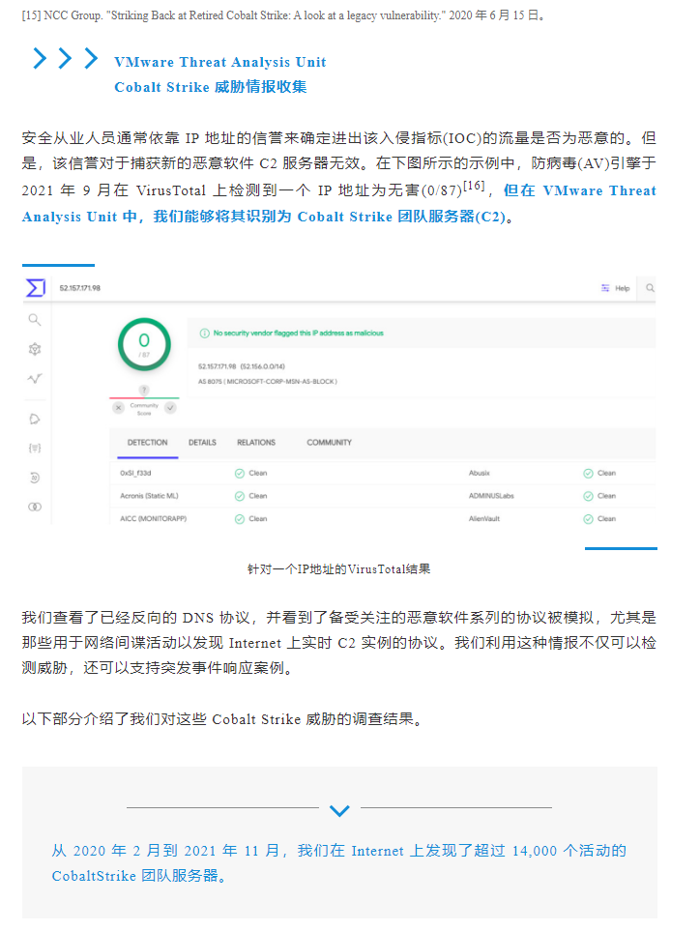
Task: Click the blue down chevron above the quote
Action: [x=339, y=810]
